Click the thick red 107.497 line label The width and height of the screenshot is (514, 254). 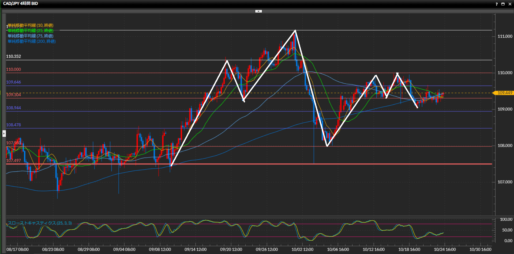[x=13, y=160]
